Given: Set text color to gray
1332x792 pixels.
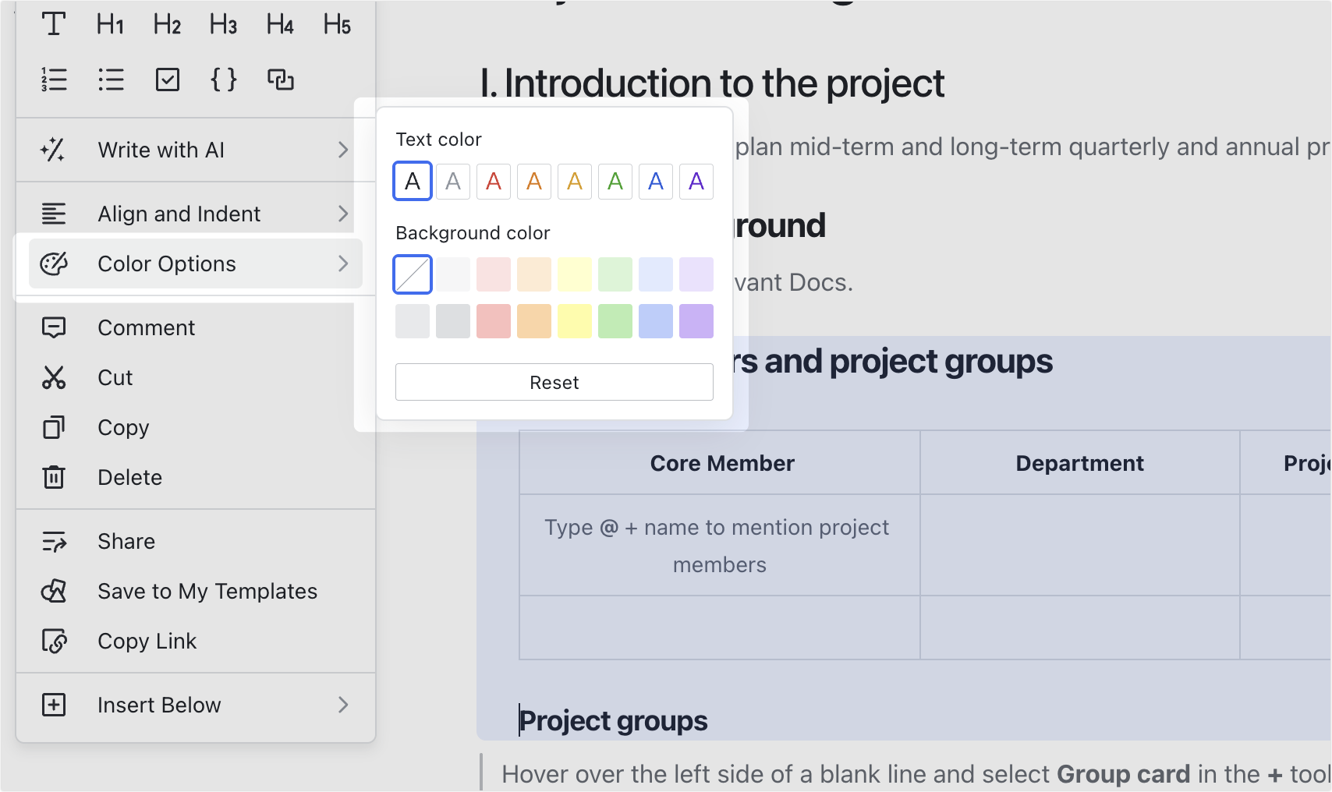Looking at the screenshot, I should click(453, 181).
